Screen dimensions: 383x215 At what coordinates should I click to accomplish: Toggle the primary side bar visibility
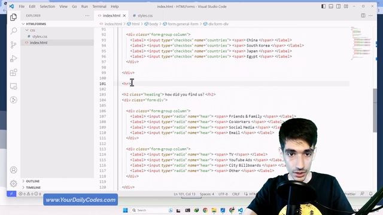tap(323, 7)
